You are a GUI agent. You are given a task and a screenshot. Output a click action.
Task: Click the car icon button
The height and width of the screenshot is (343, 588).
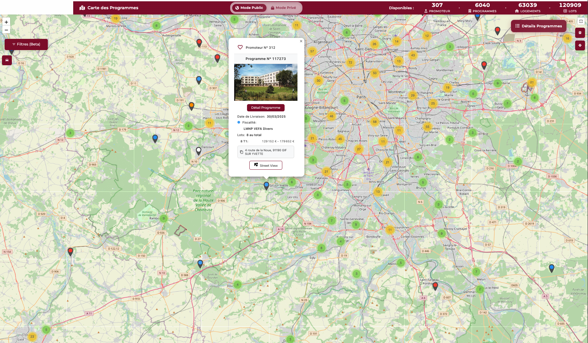pyautogui.click(x=7, y=60)
